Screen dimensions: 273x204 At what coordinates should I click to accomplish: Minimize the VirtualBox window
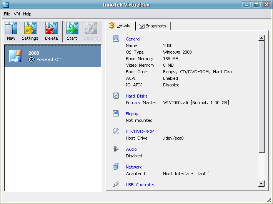(x=246, y=5)
